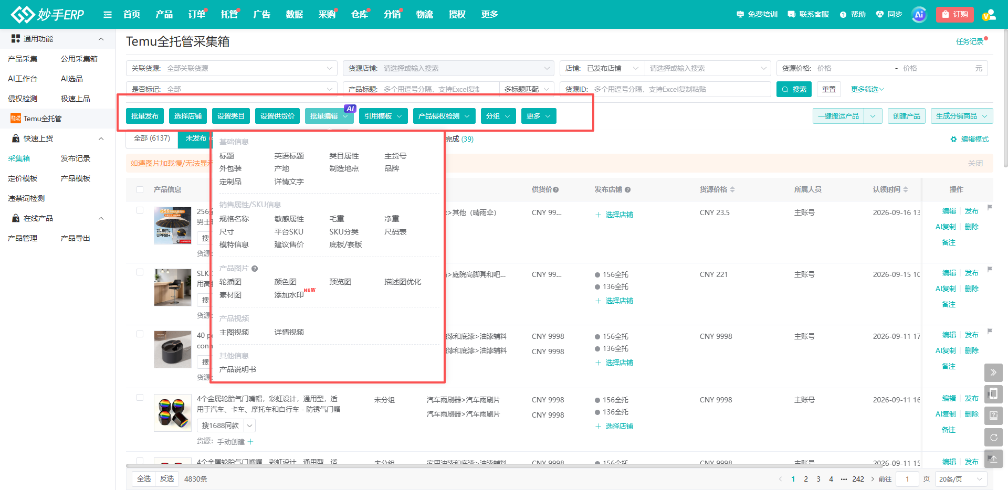
Task: Click the plus icon next to 手动创建
Action: 250,442
